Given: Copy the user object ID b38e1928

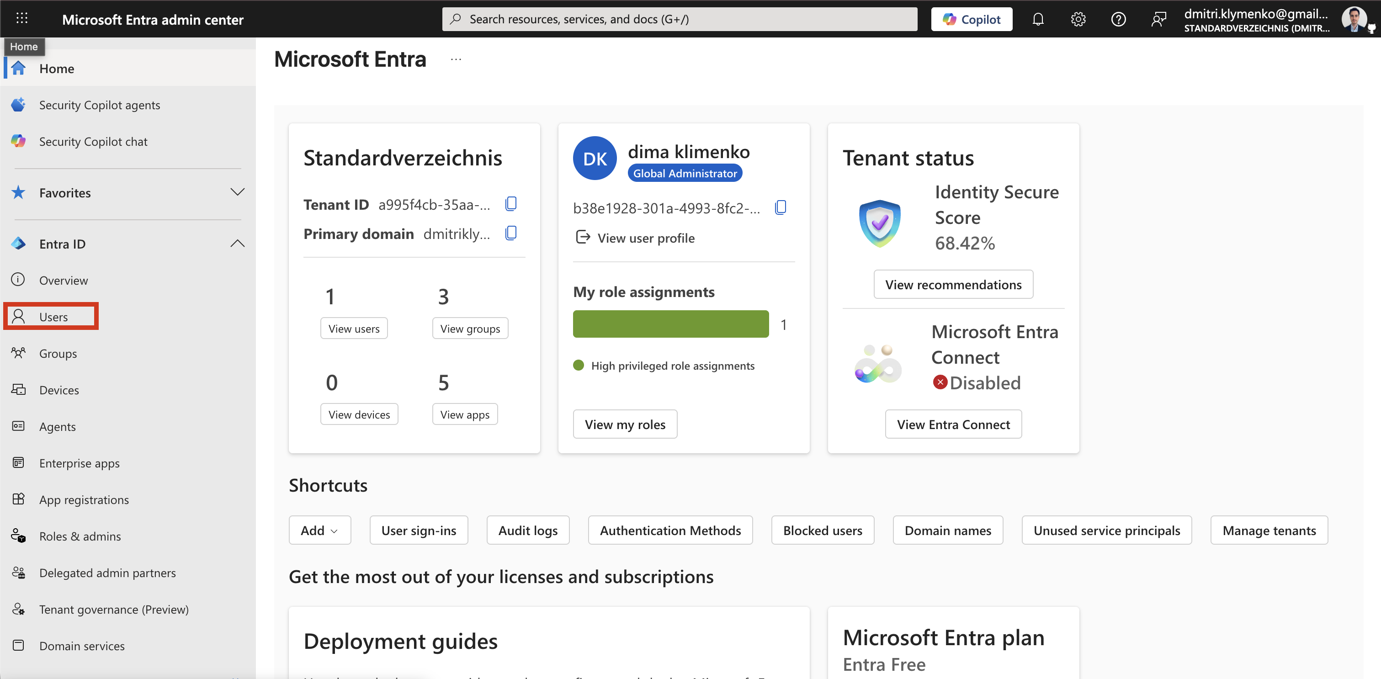Looking at the screenshot, I should (x=781, y=207).
